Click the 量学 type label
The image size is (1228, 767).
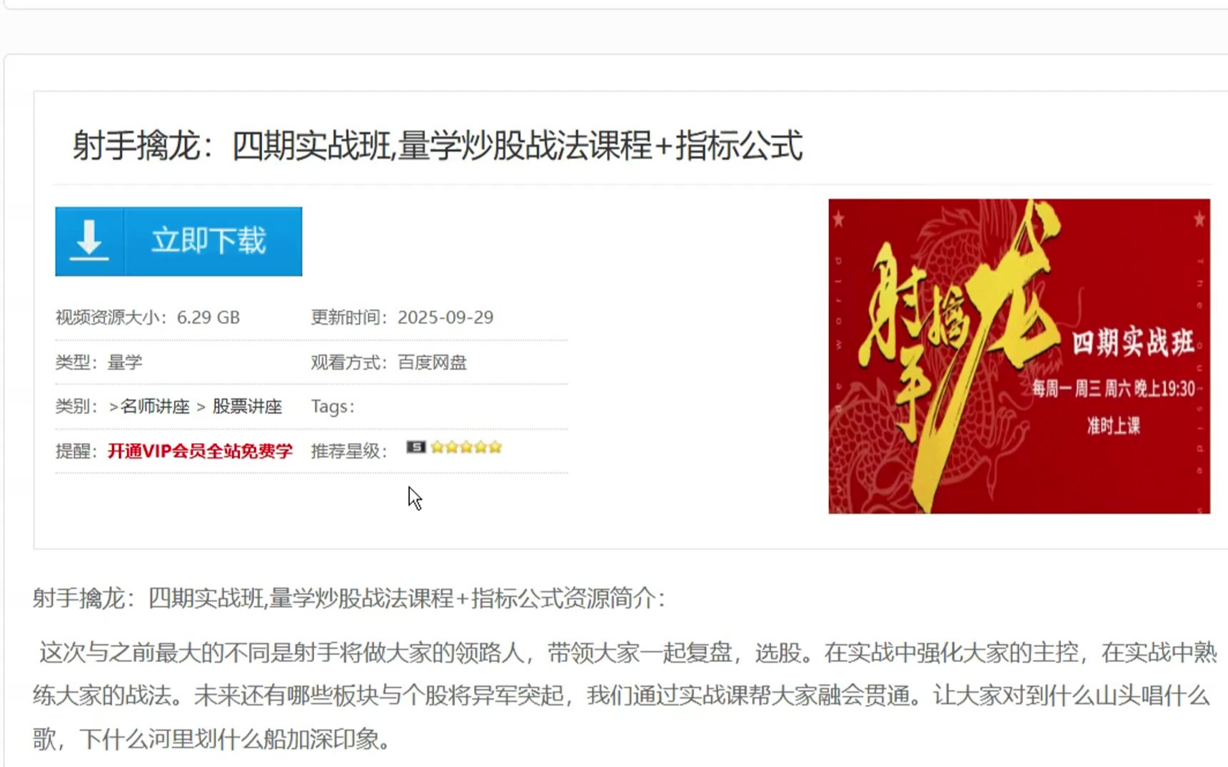(125, 362)
